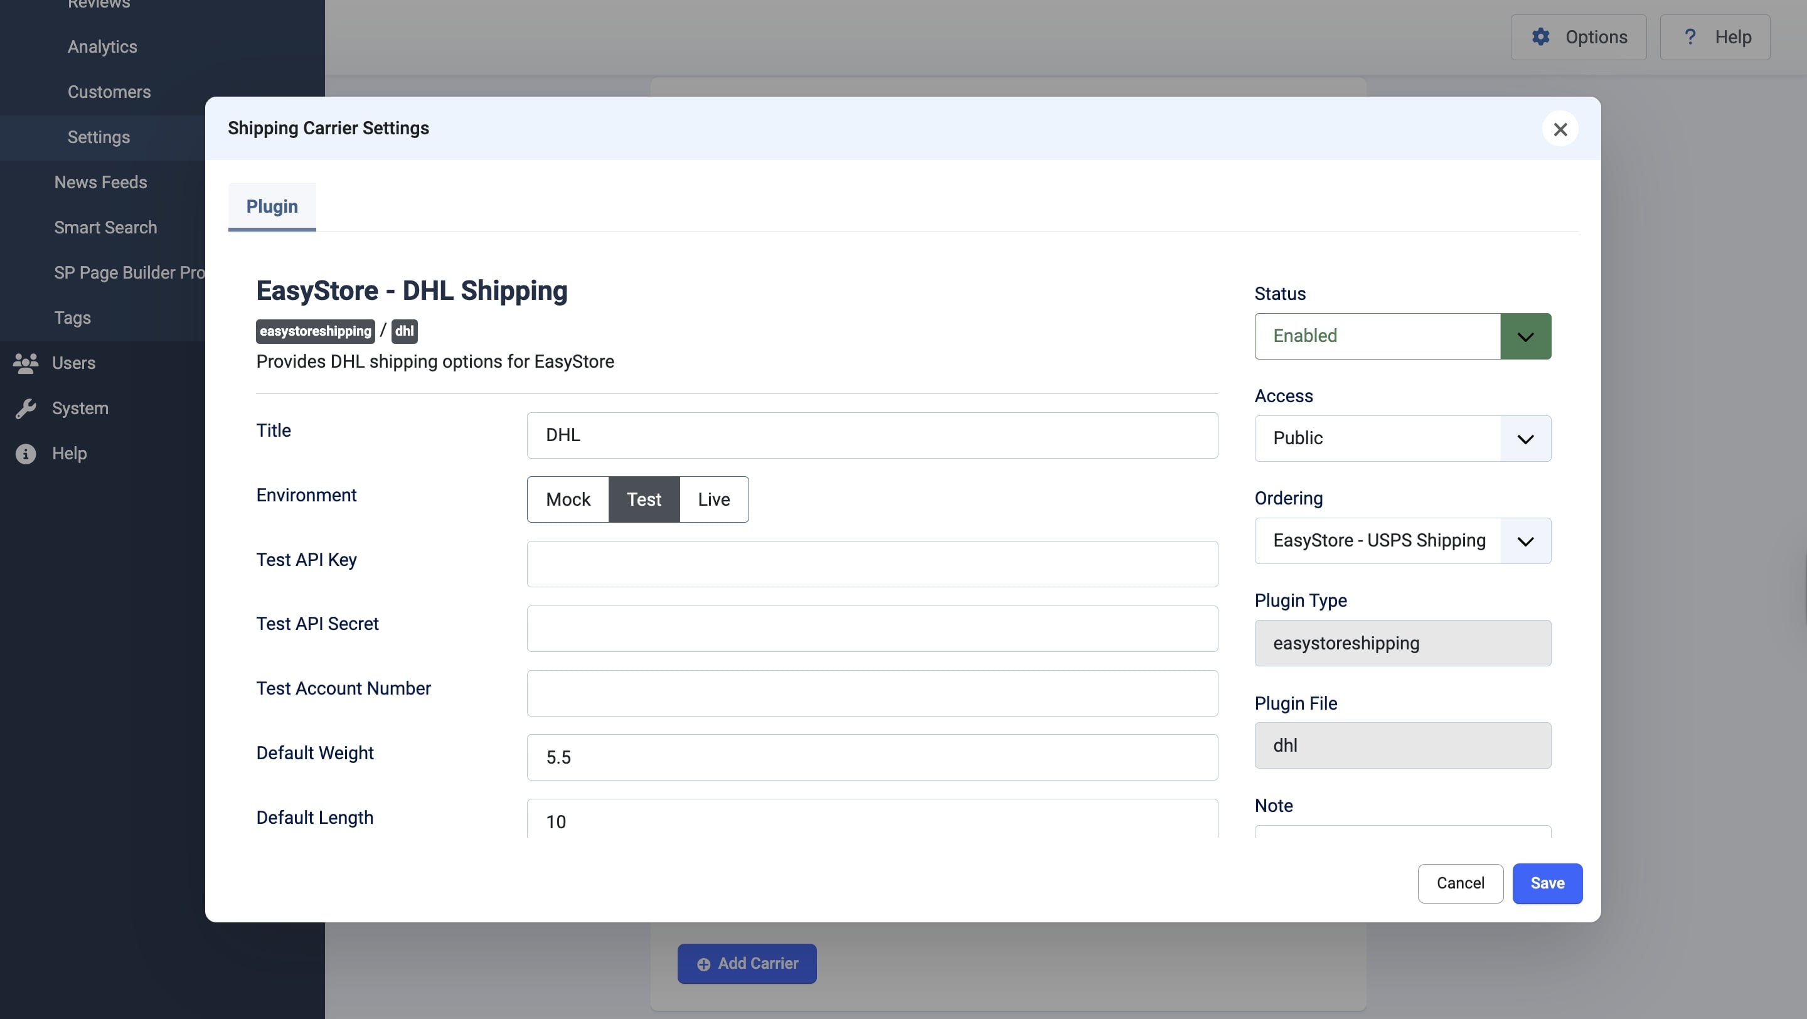1807x1019 pixels.
Task: Click the plus icon on Add Carrier
Action: click(703, 964)
